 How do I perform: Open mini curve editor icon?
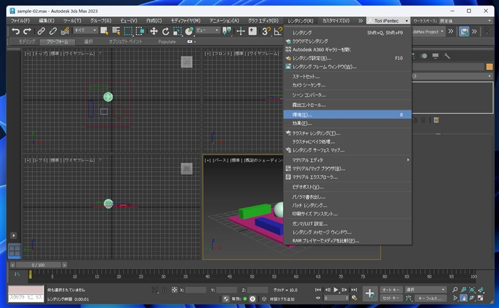click(x=17, y=274)
